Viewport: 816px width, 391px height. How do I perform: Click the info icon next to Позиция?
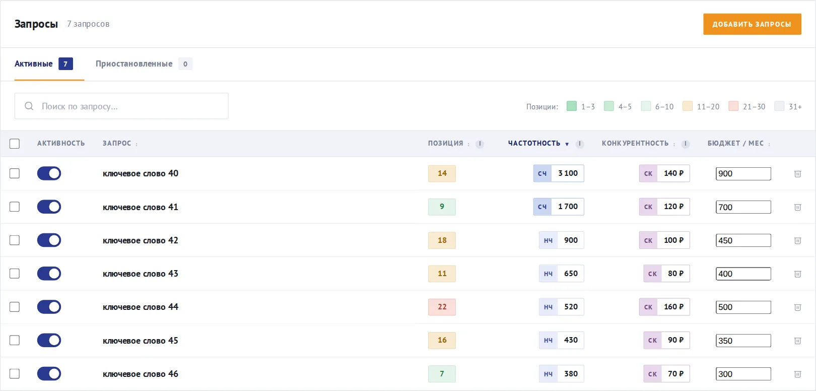pyautogui.click(x=480, y=144)
